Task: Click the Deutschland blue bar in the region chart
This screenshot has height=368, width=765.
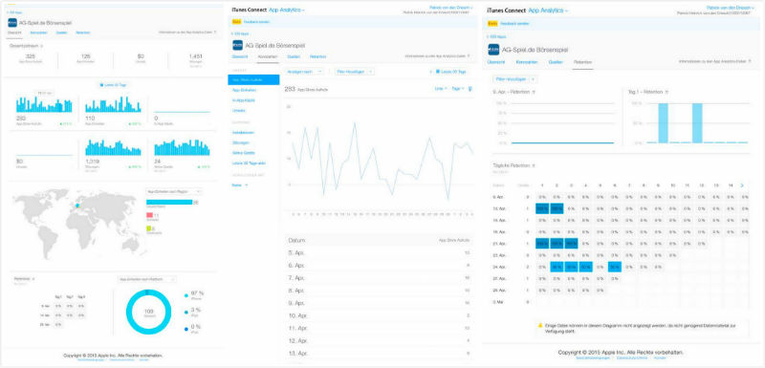Action: (x=169, y=202)
